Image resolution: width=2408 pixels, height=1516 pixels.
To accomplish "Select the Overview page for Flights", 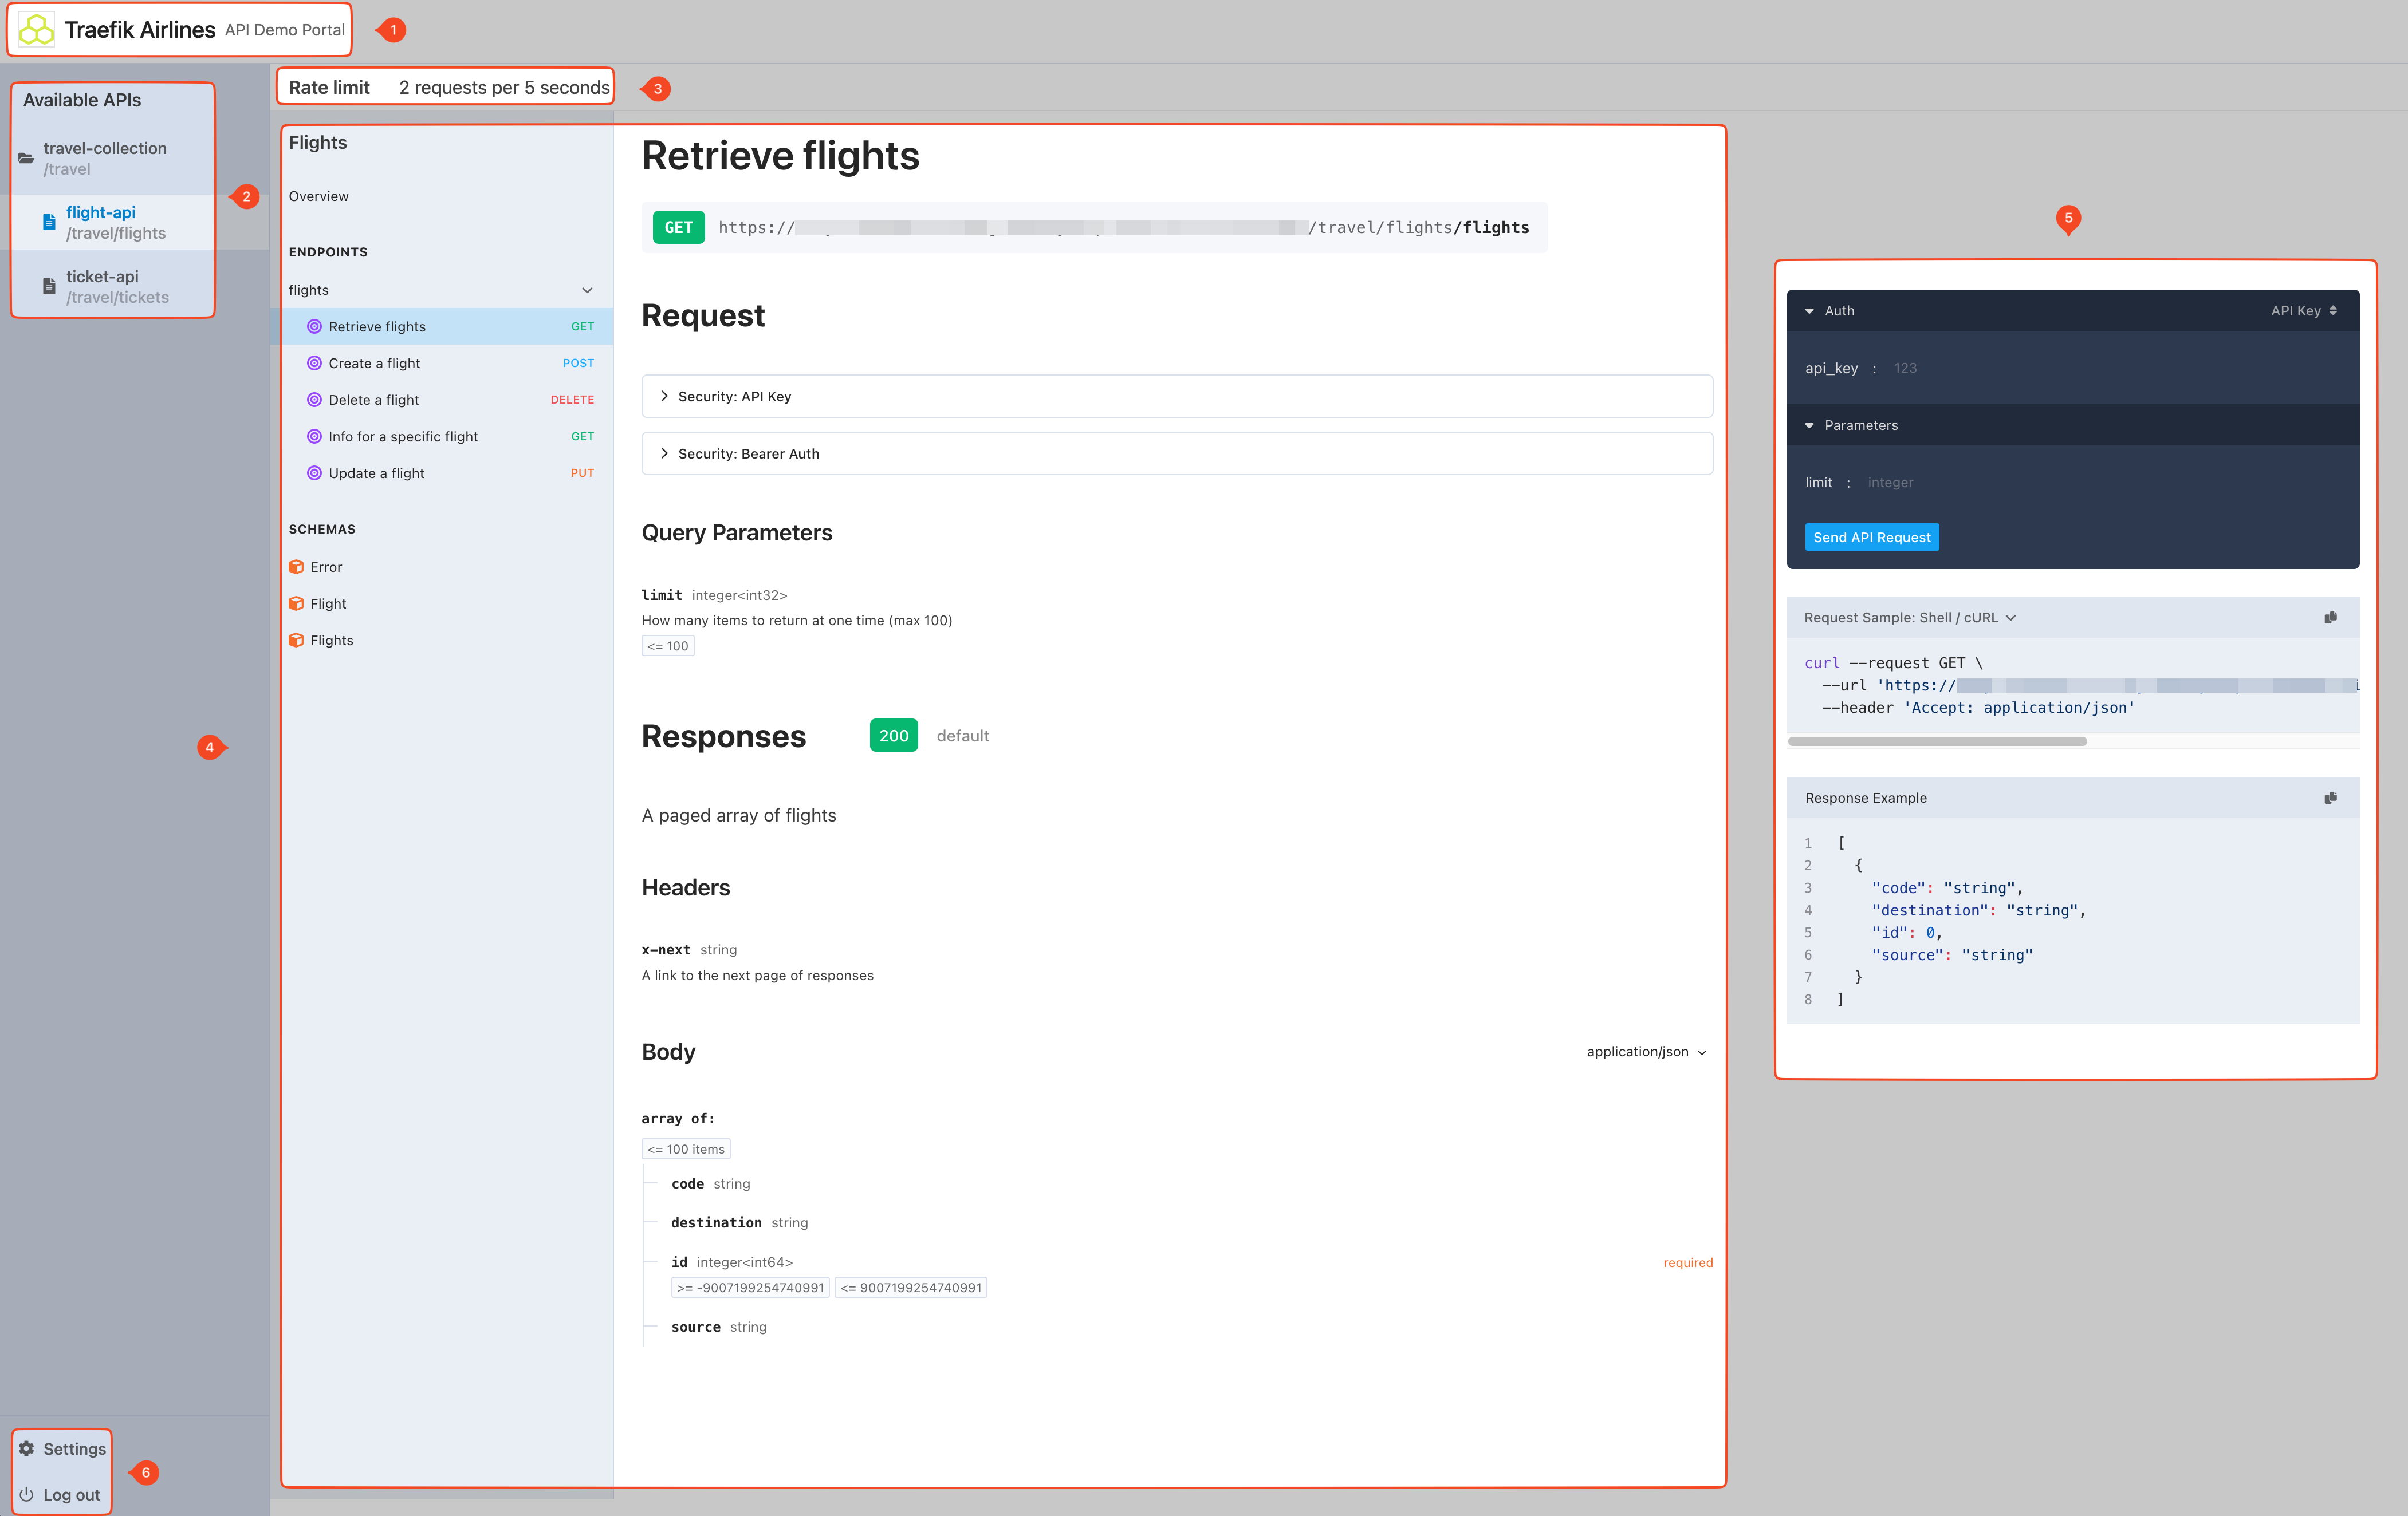I will (319, 196).
